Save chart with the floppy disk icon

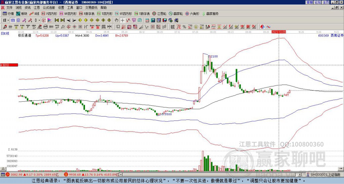click(x=165, y=20)
